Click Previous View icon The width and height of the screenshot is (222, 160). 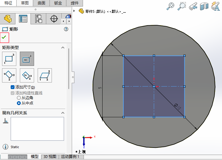click(x=193, y=6)
